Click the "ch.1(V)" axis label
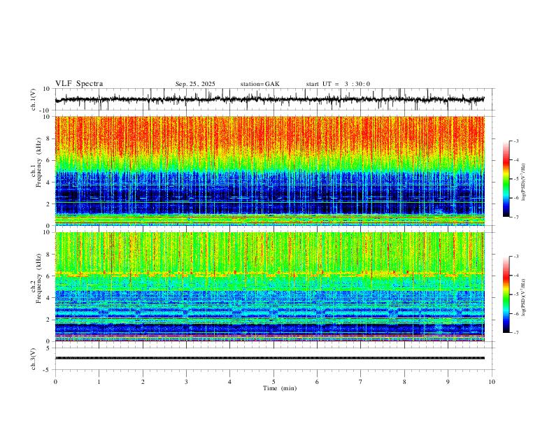 tap(34, 99)
